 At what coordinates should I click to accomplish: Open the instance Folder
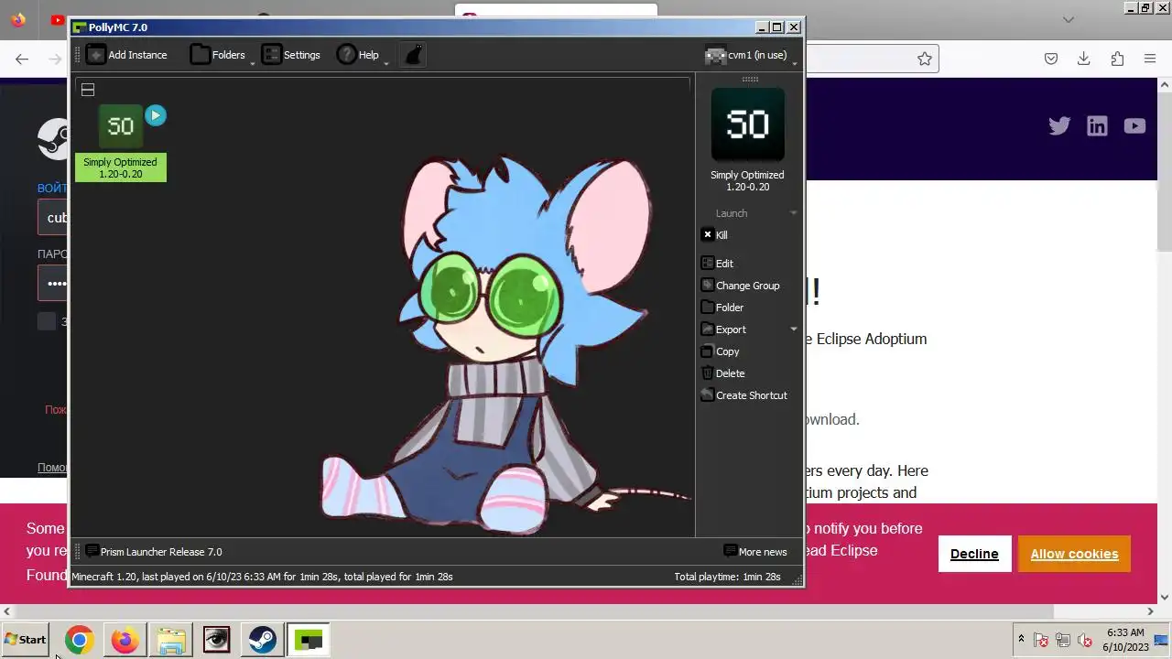tap(722, 308)
